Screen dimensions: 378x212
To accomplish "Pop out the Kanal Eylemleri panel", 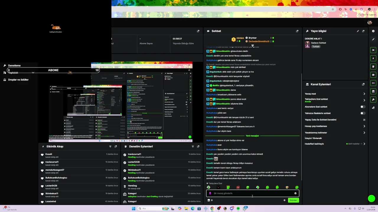I will click(363, 84).
